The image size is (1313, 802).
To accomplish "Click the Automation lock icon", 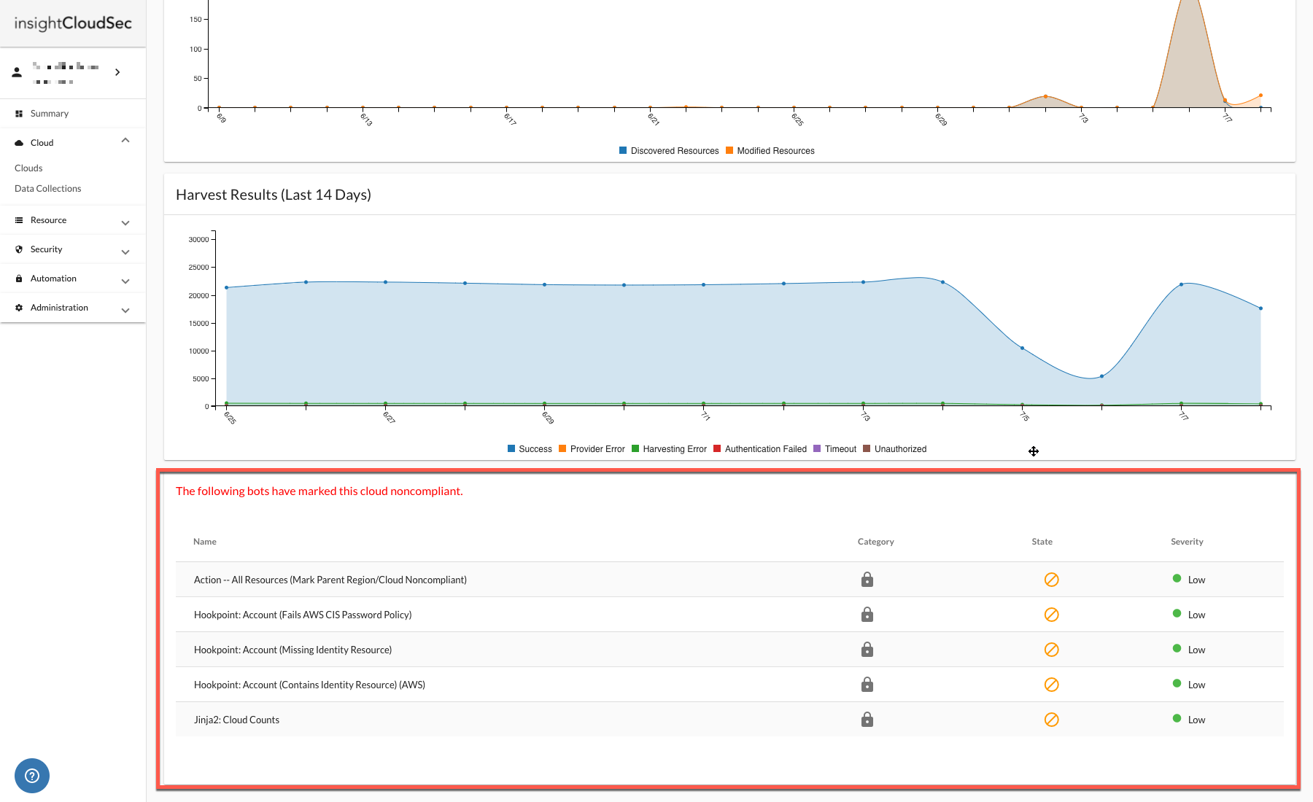I will [19, 279].
